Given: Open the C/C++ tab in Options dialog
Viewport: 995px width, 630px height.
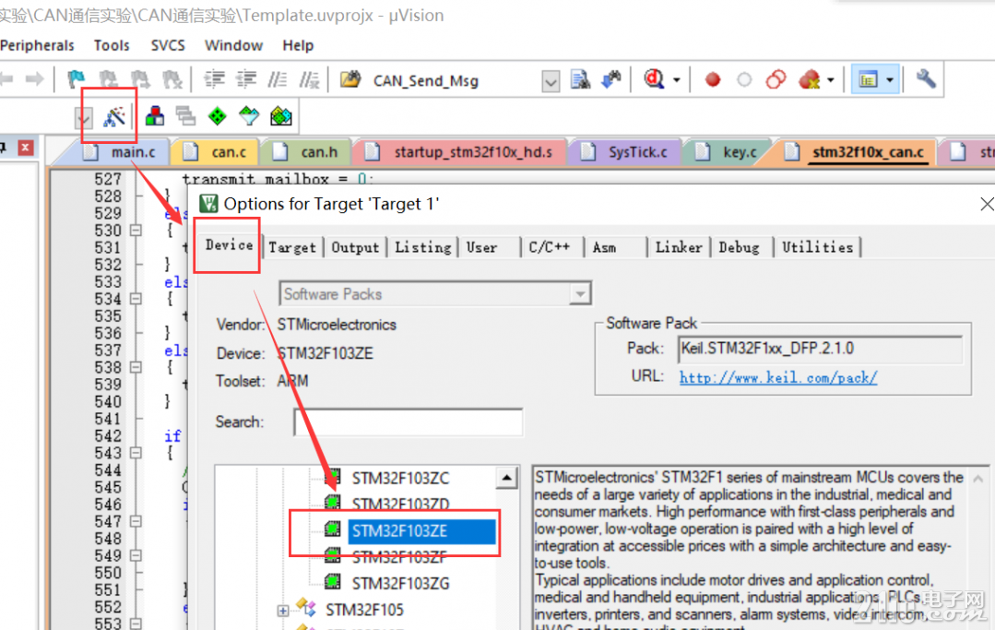Looking at the screenshot, I should pos(550,247).
